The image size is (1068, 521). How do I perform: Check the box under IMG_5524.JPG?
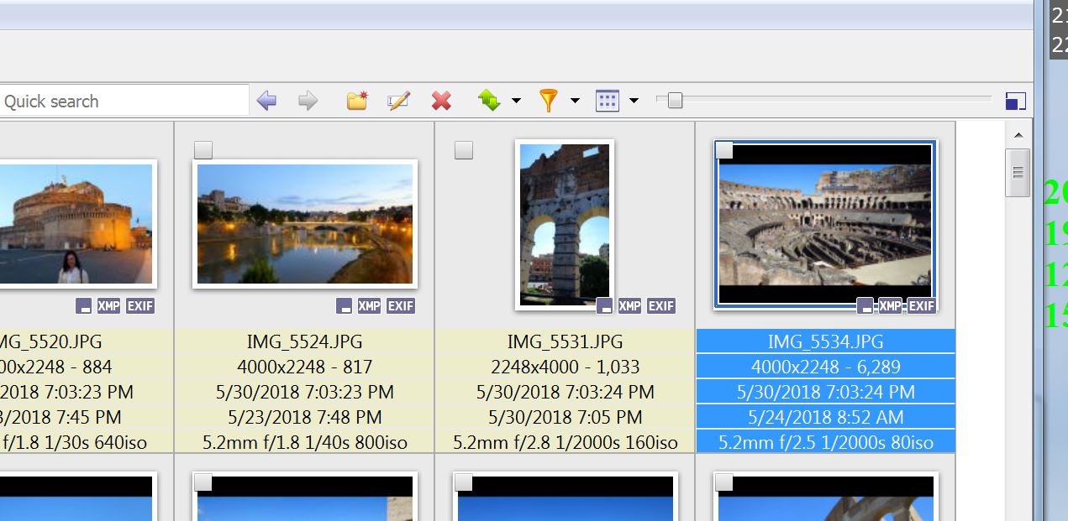[x=203, y=482]
